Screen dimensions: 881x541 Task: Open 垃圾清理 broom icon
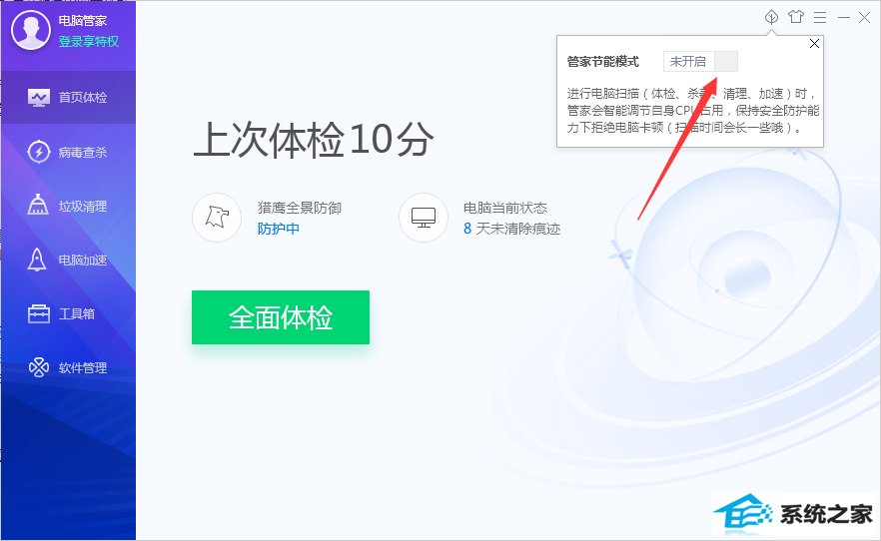[x=38, y=205]
